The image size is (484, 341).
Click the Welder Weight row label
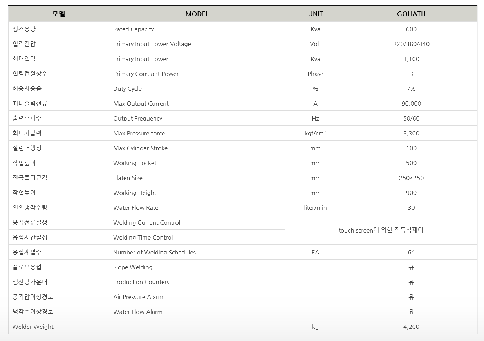(33, 327)
